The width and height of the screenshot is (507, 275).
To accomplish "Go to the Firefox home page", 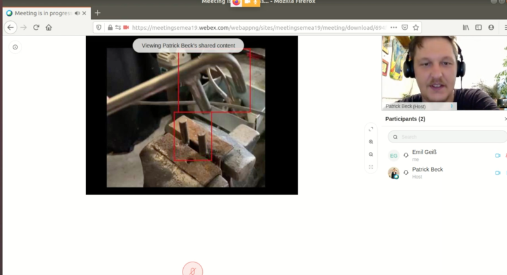I will [x=49, y=27].
